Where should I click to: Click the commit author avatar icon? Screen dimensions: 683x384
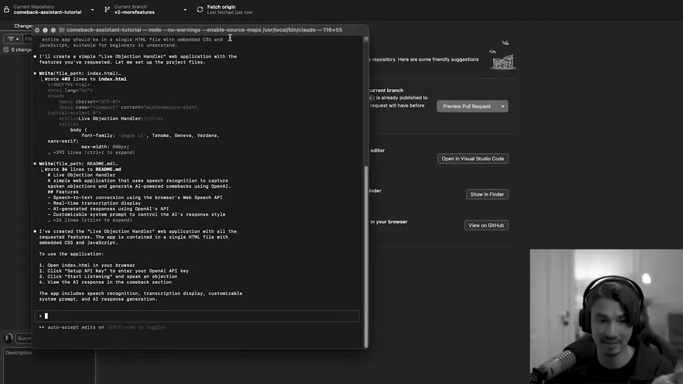(8, 338)
